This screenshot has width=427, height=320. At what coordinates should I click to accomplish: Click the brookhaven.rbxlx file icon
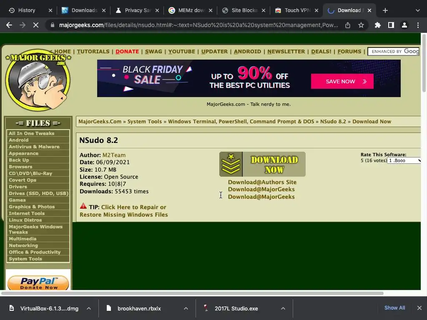tap(109, 308)
